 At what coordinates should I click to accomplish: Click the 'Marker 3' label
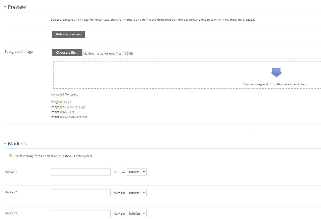(x=11, y=213)
